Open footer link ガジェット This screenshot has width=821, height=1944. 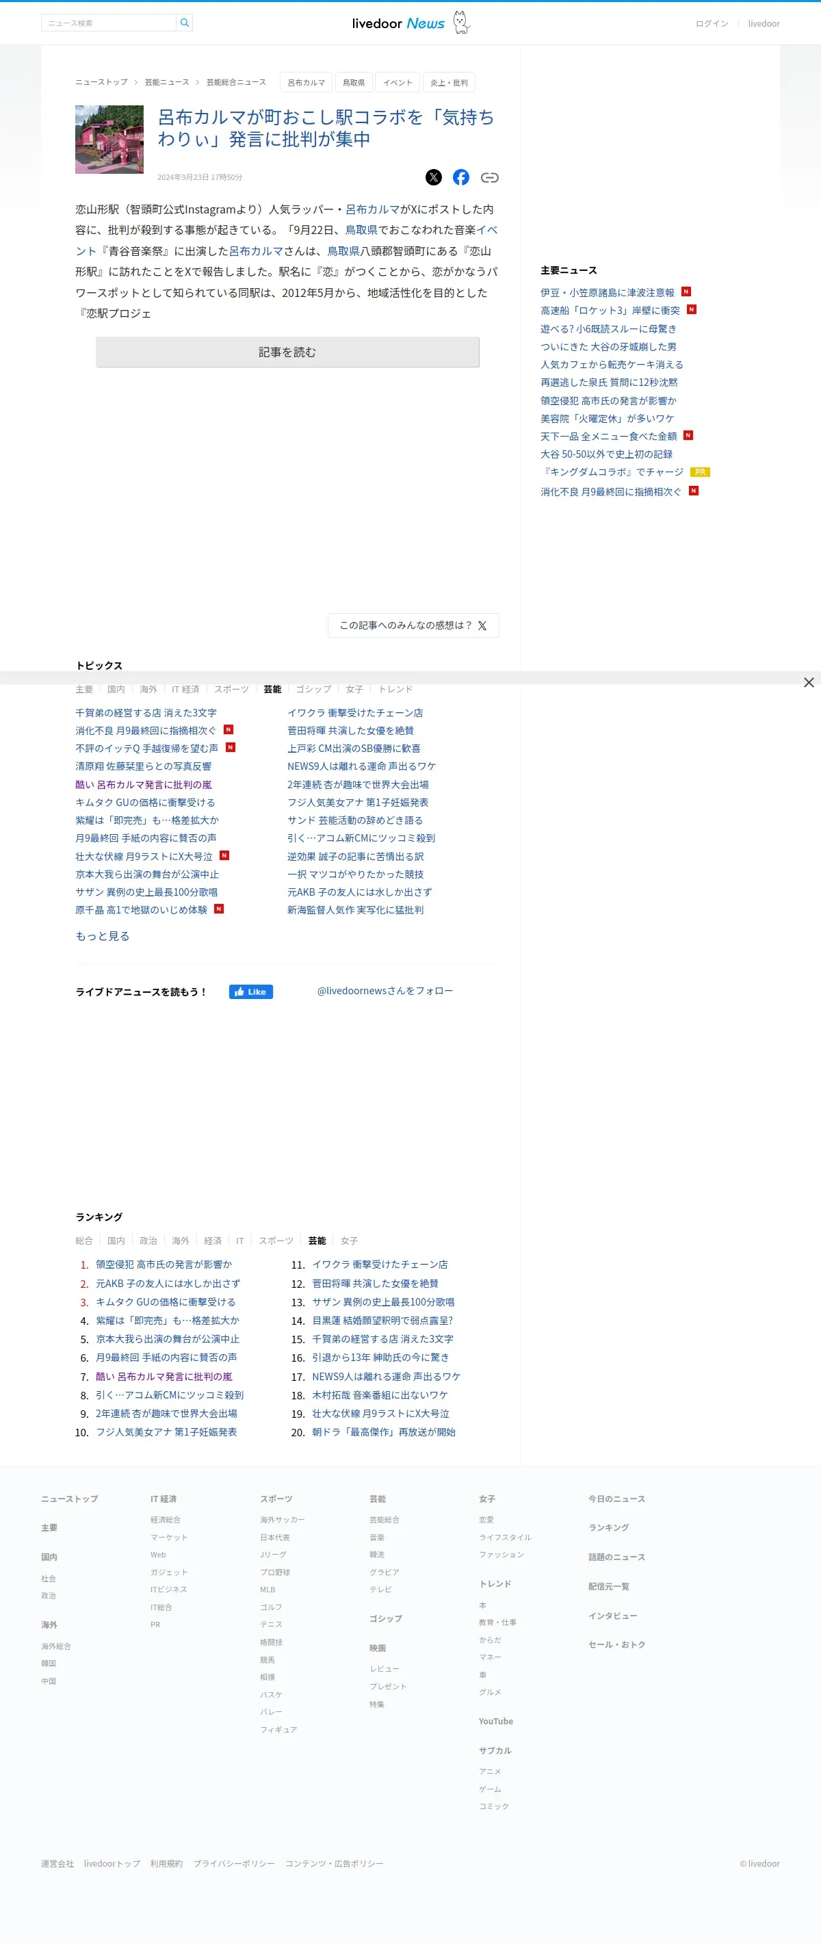(169, 1572)
